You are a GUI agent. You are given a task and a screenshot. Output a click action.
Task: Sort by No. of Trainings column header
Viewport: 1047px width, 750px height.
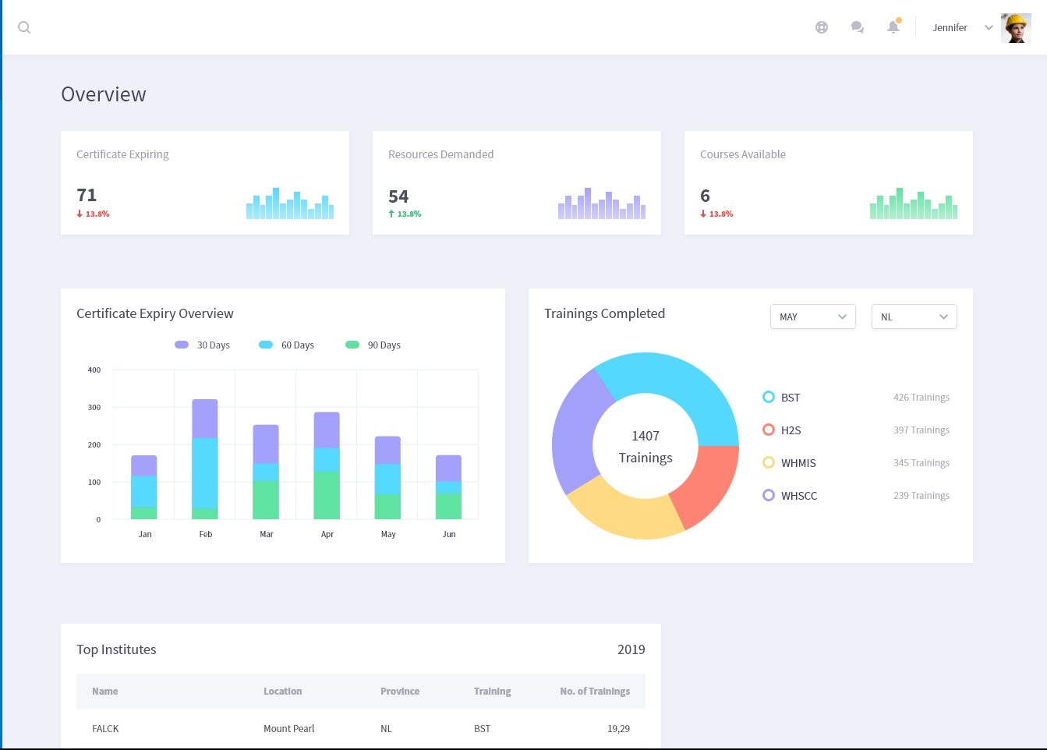tap(594, 691)
